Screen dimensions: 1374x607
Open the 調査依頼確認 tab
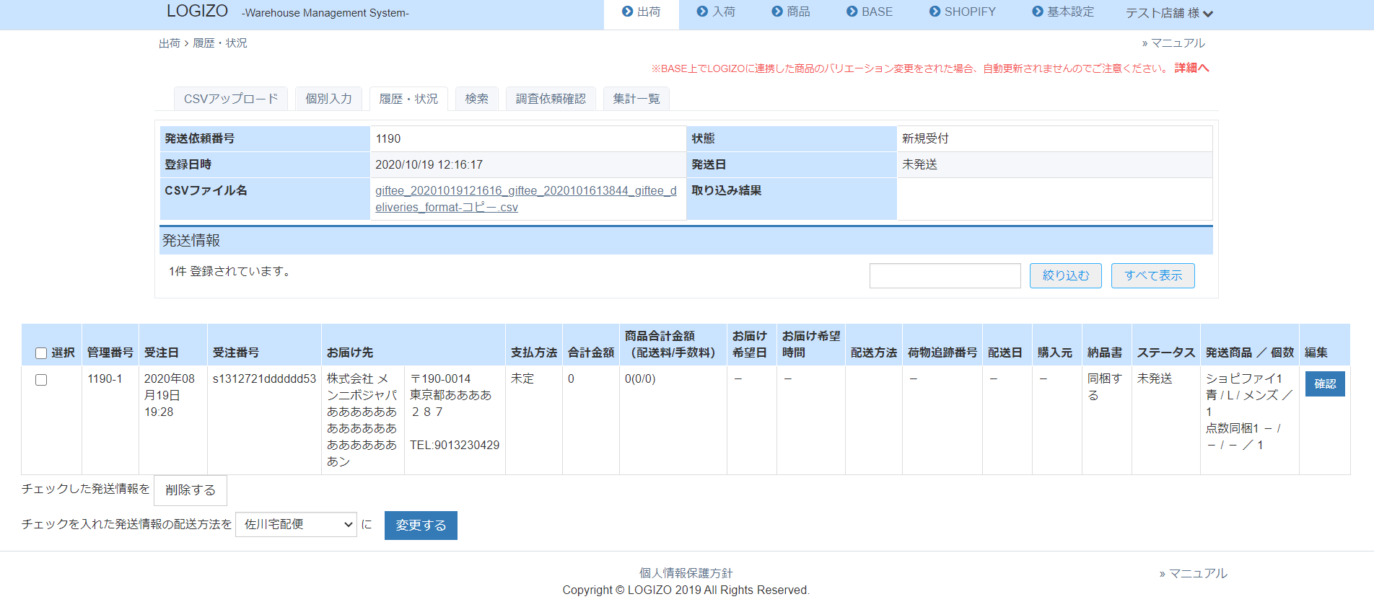coord(551,99)
